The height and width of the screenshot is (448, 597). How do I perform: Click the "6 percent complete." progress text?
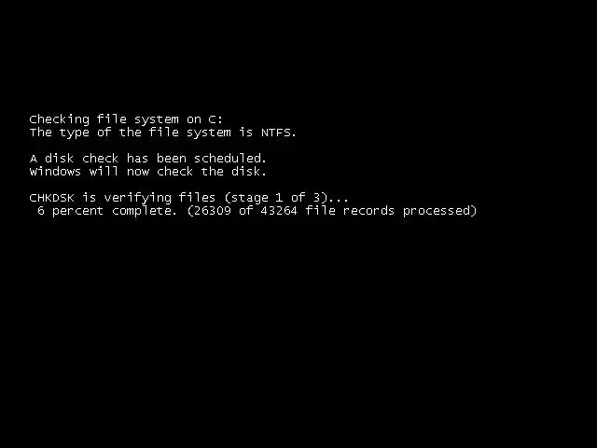click(107, 211)
